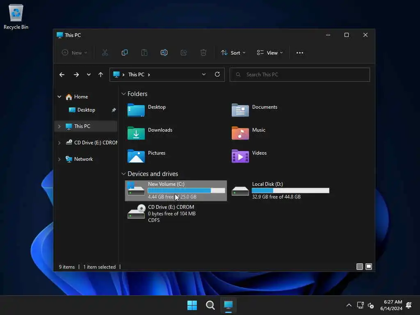
Task: Select pinned Desktop in navigation pane
Action: point(86,110)
